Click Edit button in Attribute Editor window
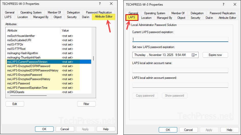The width and height of the screenshot is (241, 135). pyautogui.click(x=15, y=104)
